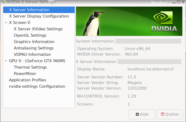Click the Server Vendor Version: label

click(99, 88)
